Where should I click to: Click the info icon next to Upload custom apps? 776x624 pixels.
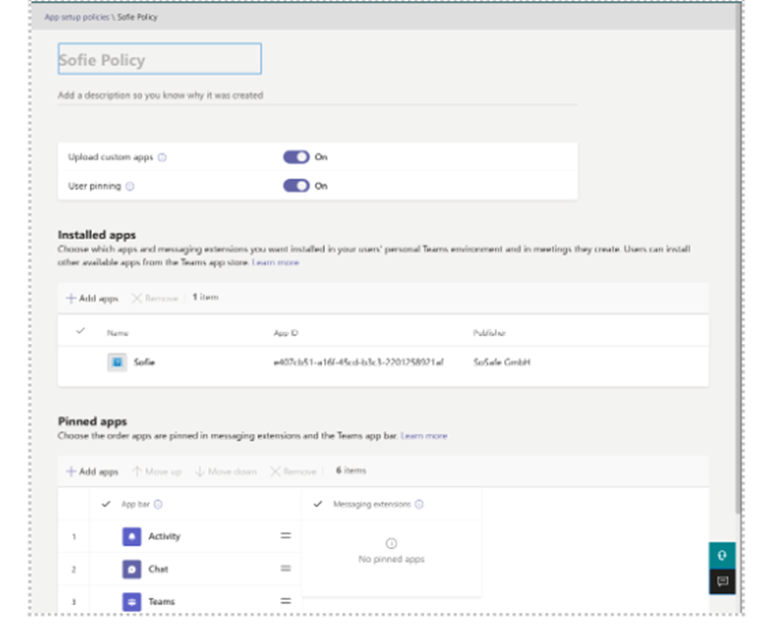pos(162,157)
